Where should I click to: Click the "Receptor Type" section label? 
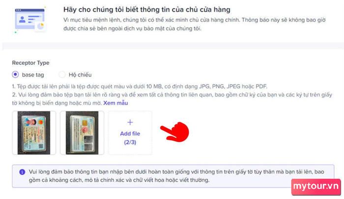pos(30,63)
